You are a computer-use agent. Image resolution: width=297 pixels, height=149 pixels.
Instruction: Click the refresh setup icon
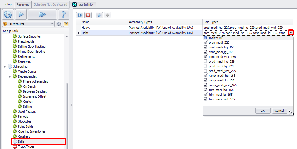pos(8,14)
